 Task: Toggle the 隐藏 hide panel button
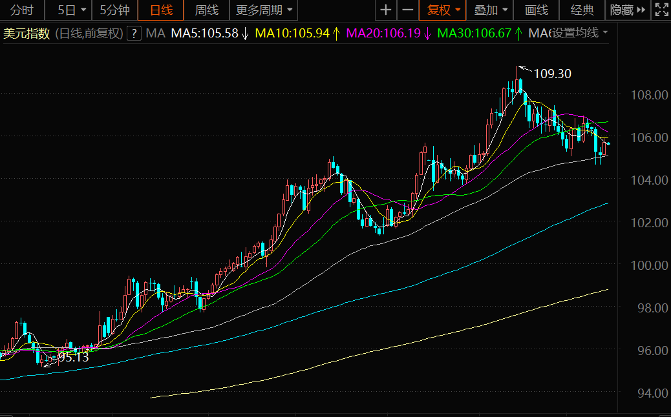pyautogui.click(x=627, y=10)
